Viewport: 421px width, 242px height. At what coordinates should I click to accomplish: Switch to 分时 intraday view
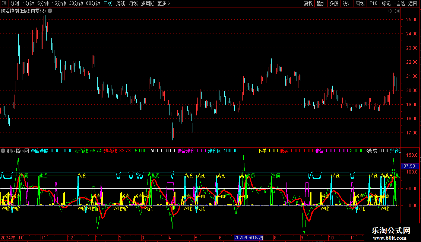[15, 4]
